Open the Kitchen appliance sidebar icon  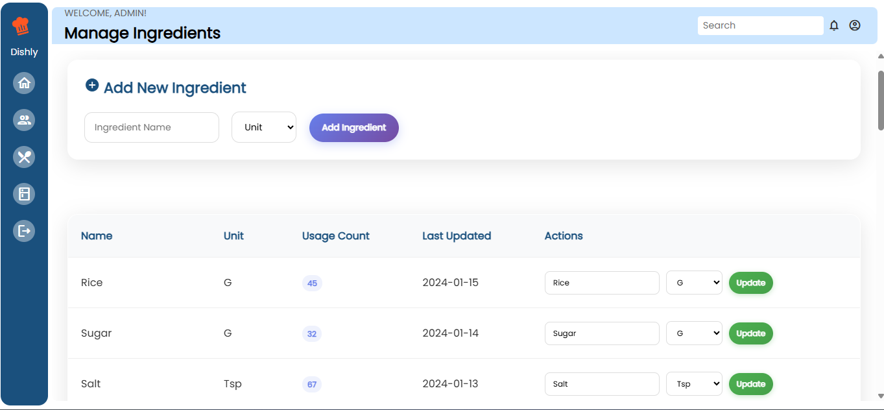(24, 194)
